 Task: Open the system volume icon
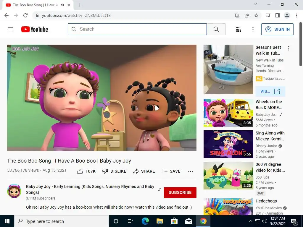point(265,221)
